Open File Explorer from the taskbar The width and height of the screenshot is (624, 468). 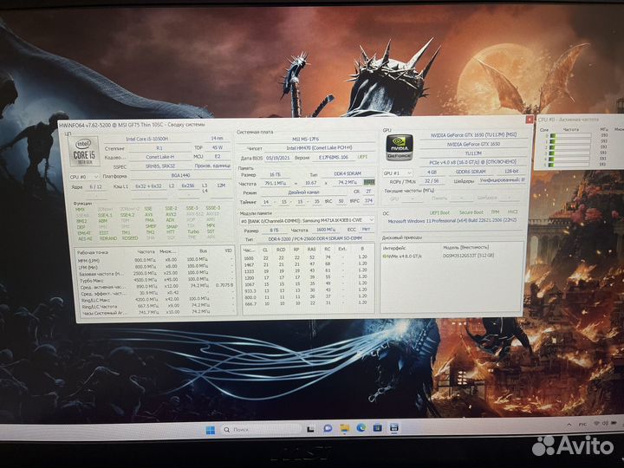click(x=345, y=428)
